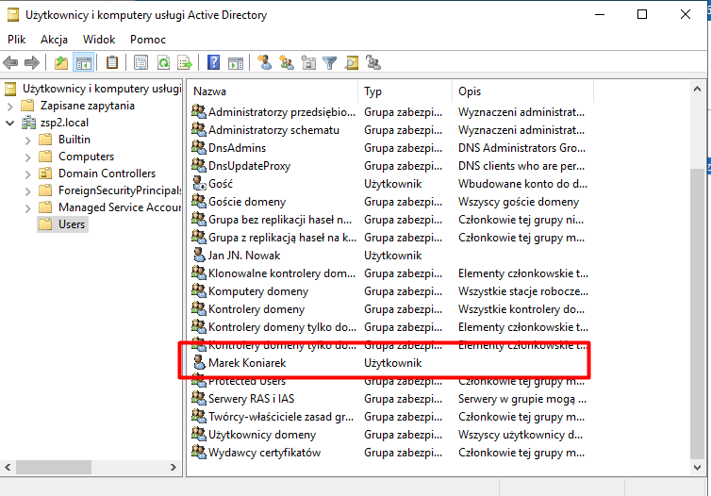The width and height of the screenshot is (711, 496).
Task: Click the Find objects magnifier icon
Action: [352, 62]
